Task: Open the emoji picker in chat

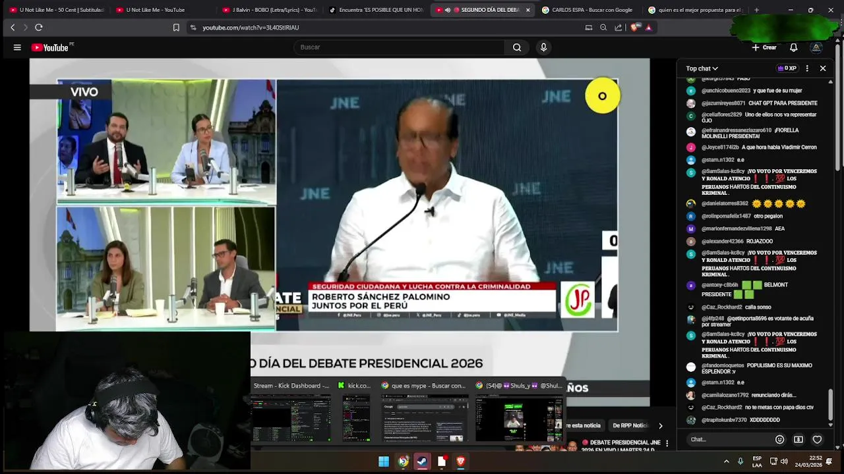Action: pyautogui.click(x=780, y=440)
